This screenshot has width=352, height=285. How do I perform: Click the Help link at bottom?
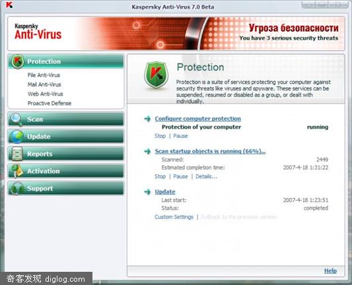(330, 271)
